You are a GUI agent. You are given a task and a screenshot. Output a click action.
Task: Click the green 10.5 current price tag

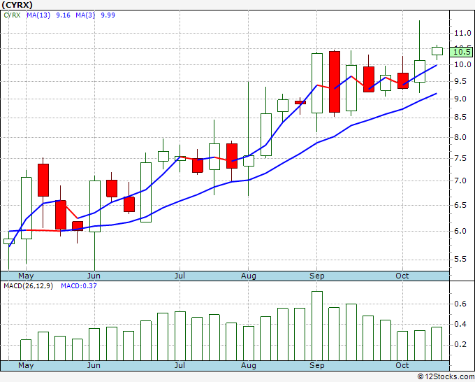461,52
